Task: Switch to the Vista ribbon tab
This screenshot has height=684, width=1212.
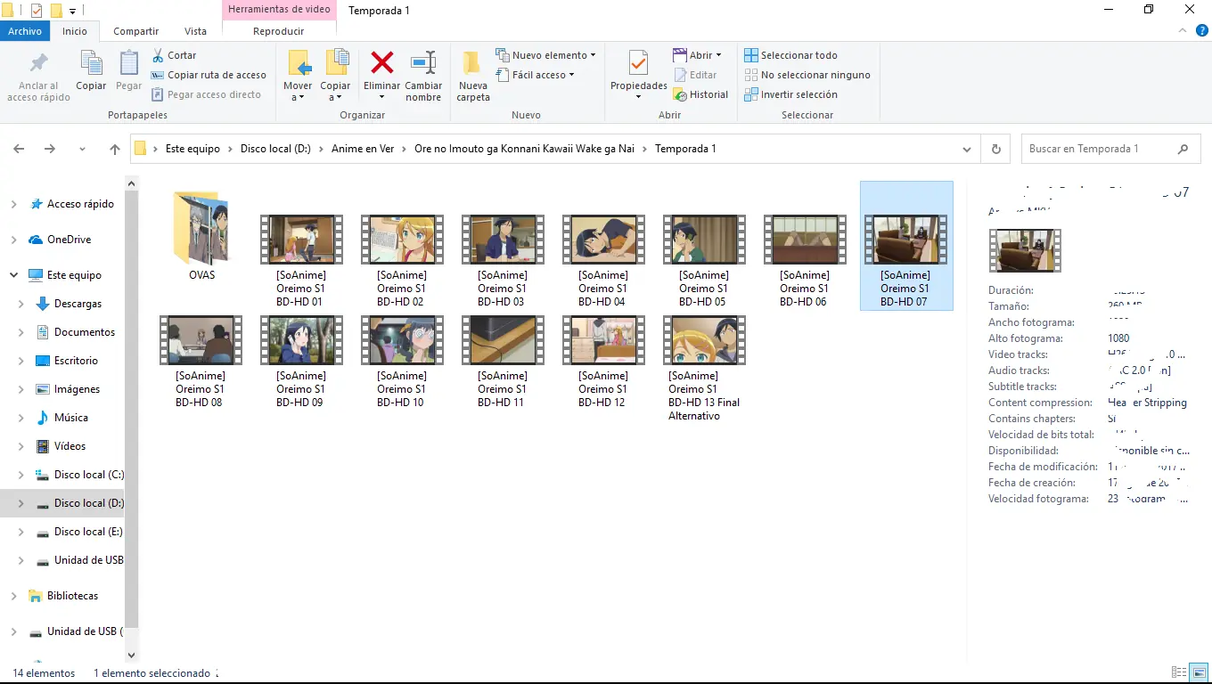Action: (x=195, y=31)
